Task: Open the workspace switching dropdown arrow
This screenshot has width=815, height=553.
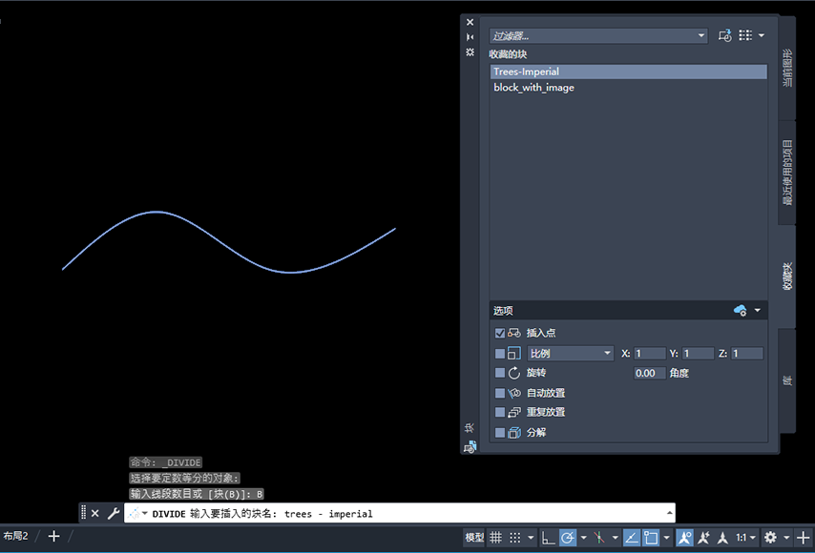Action: point(786,538)
